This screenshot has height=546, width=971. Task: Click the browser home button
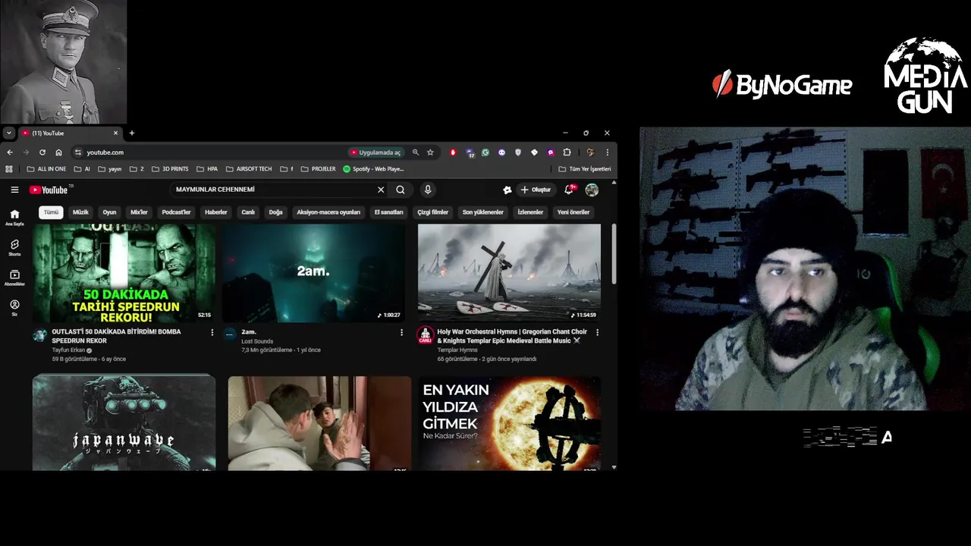coord(58,152)
